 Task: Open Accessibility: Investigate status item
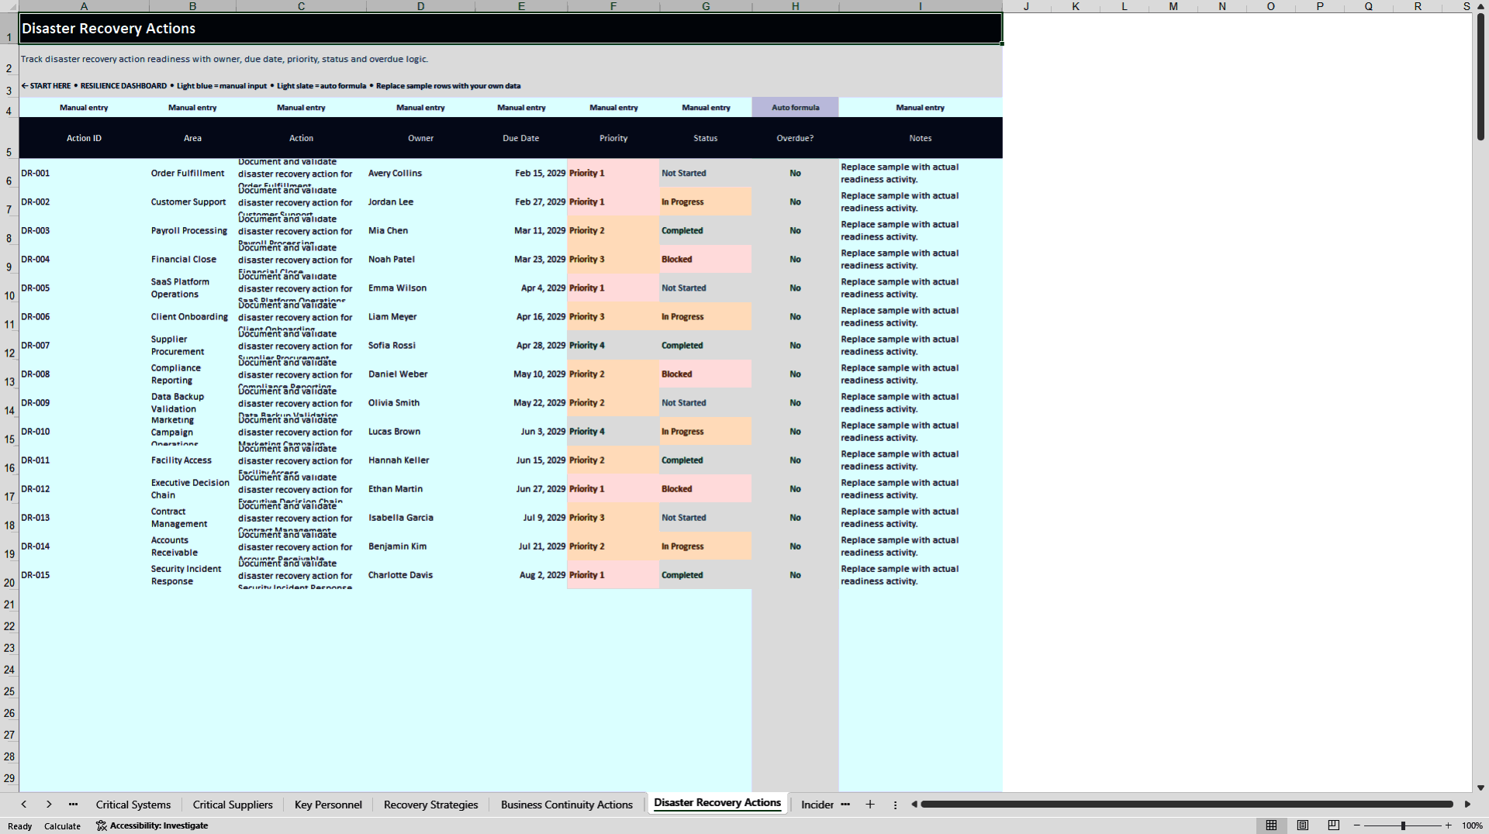click(152, 825)
